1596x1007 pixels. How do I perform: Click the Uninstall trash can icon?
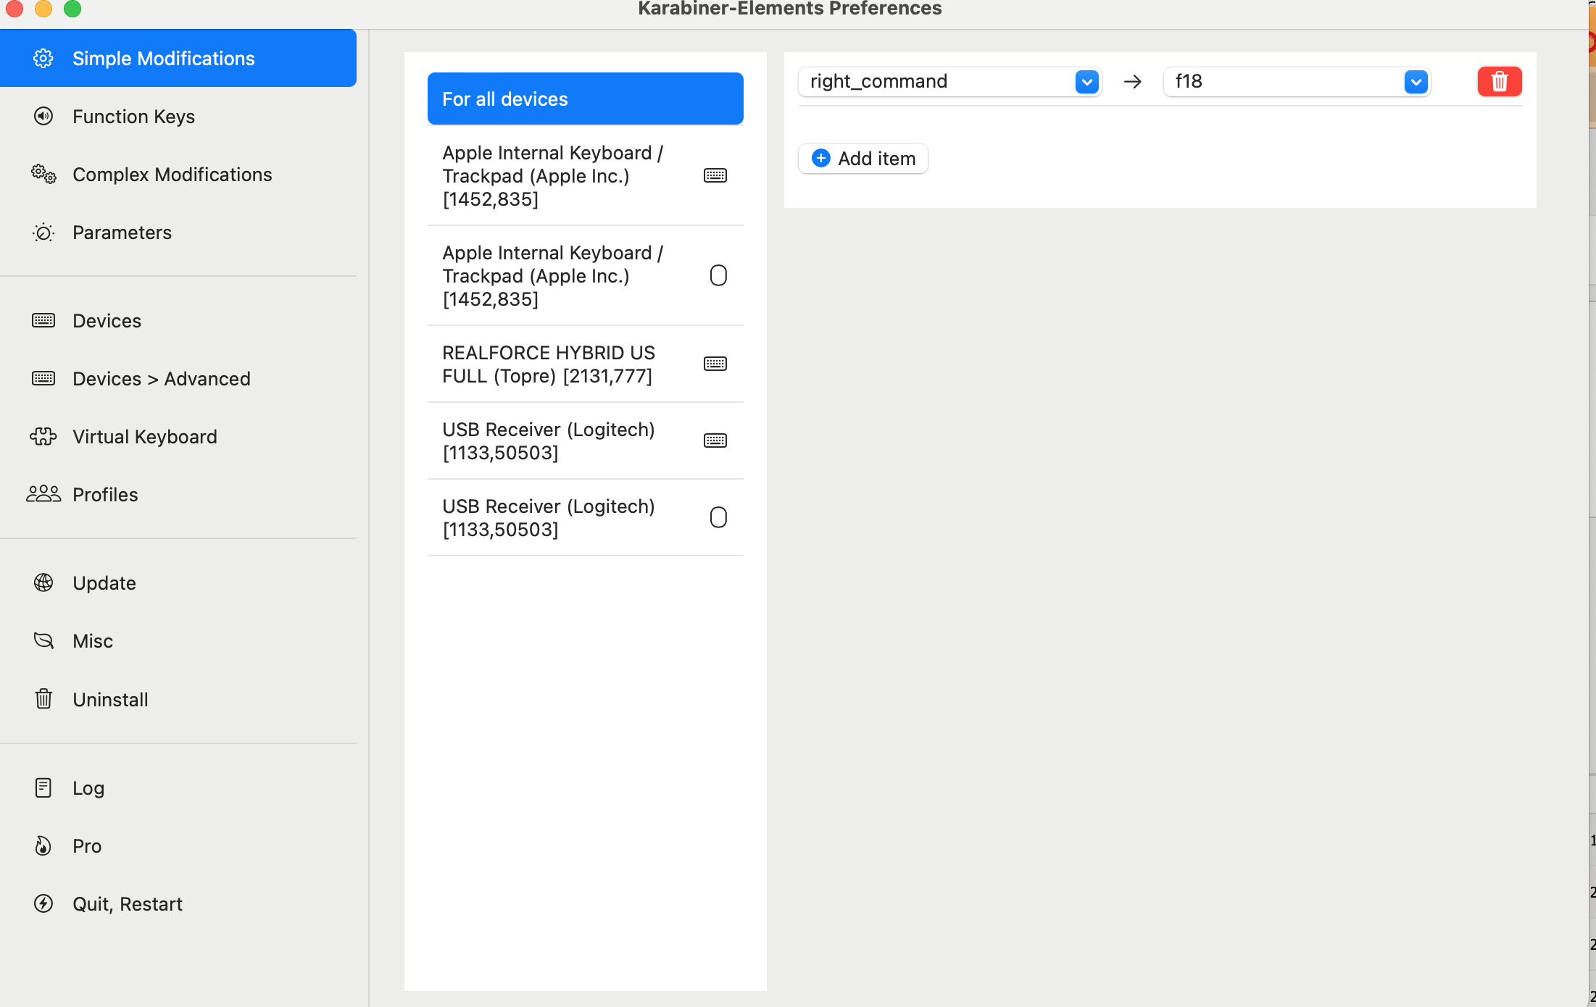(43, 699)
